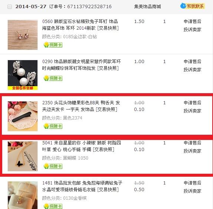Click the 和我联系 chat icon
The height and width of the screenshot is (209, 213).
(193, 6)
